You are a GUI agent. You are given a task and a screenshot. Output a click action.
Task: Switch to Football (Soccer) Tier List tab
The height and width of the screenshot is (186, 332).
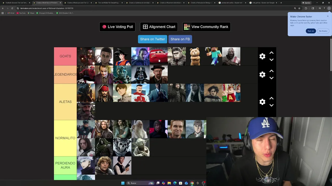(x=16, y=3)
